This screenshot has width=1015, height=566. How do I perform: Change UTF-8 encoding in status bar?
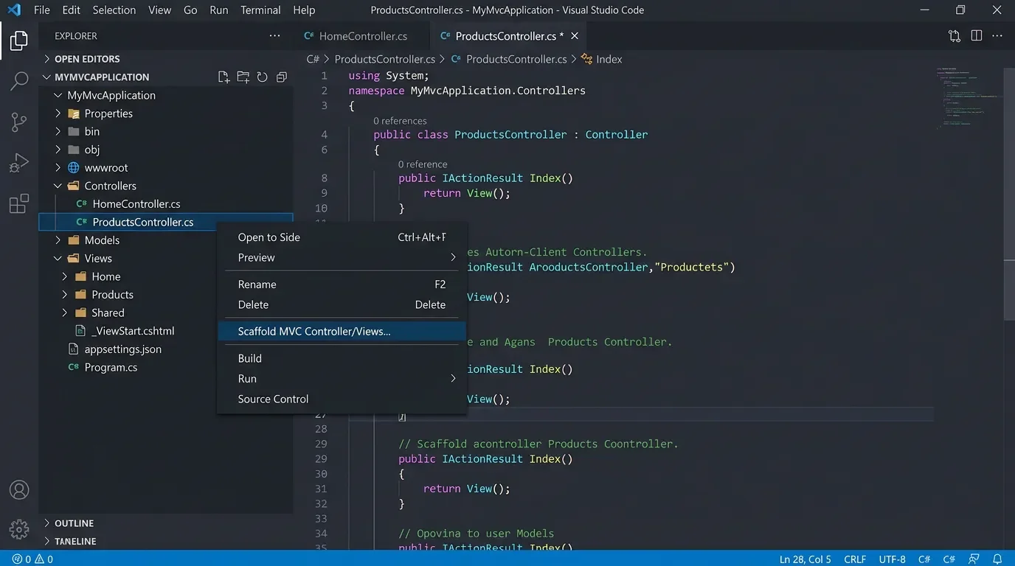[x=892, y=559]
